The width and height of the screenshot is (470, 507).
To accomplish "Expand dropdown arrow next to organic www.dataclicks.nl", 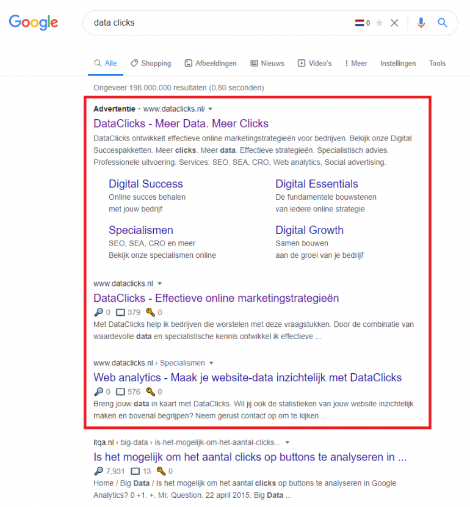I will (x=159, y=283).
